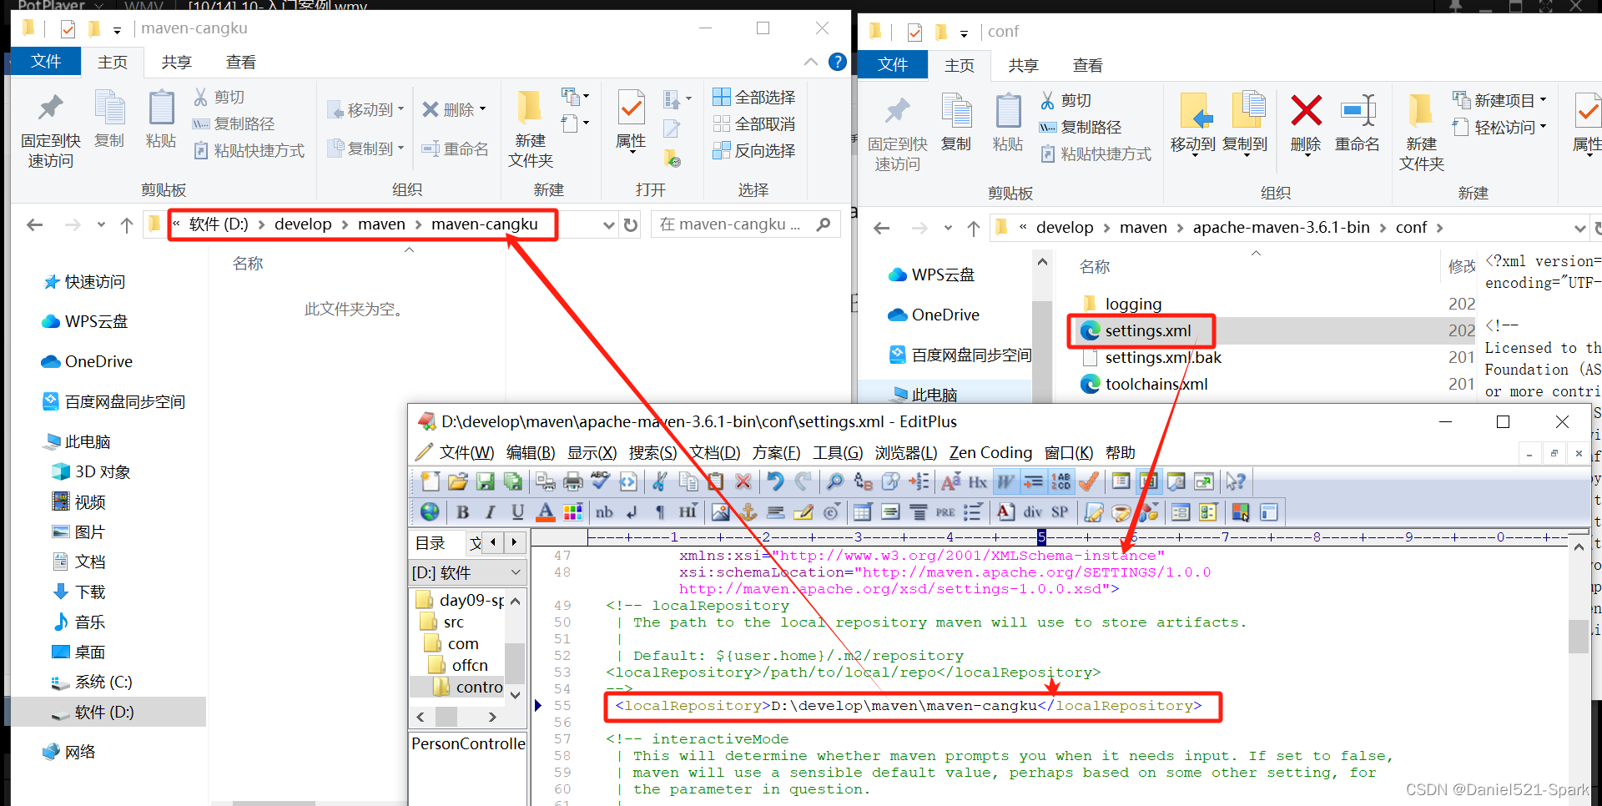Select settings.xml.bak in conf file list

pos(1162,357)
